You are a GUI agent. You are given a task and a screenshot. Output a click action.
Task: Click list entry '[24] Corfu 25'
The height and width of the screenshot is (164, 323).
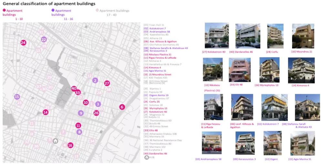click(x=151, y=102)
